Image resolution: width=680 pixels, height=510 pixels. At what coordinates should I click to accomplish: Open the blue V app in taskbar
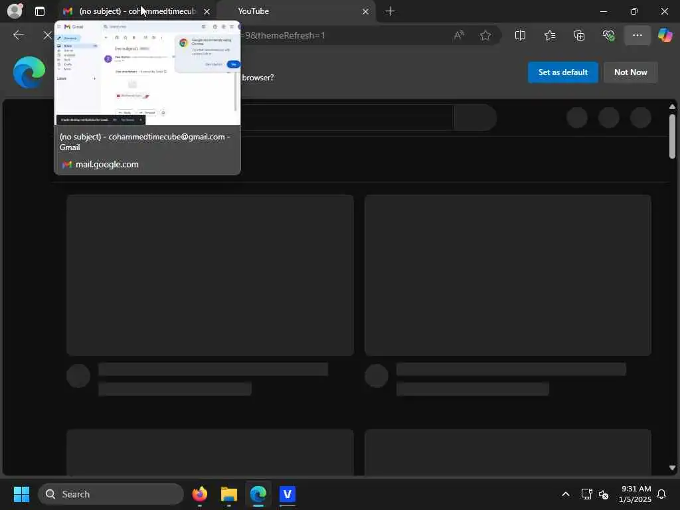(x=287, y=494)
